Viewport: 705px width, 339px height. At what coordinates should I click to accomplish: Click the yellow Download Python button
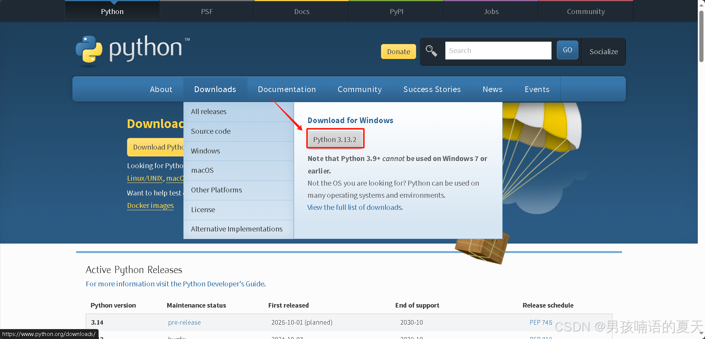155,147
